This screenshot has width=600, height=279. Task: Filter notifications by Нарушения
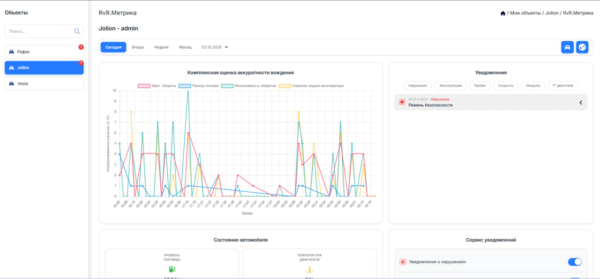coord(418,86)
